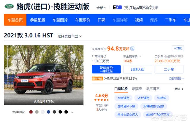This screenshot has height=124, width=190.
Task: Click the 二手车 outlined button
Action: click(169, 69)
